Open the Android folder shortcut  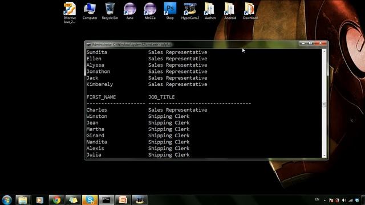pyautogui.click(x=230, y=11)
